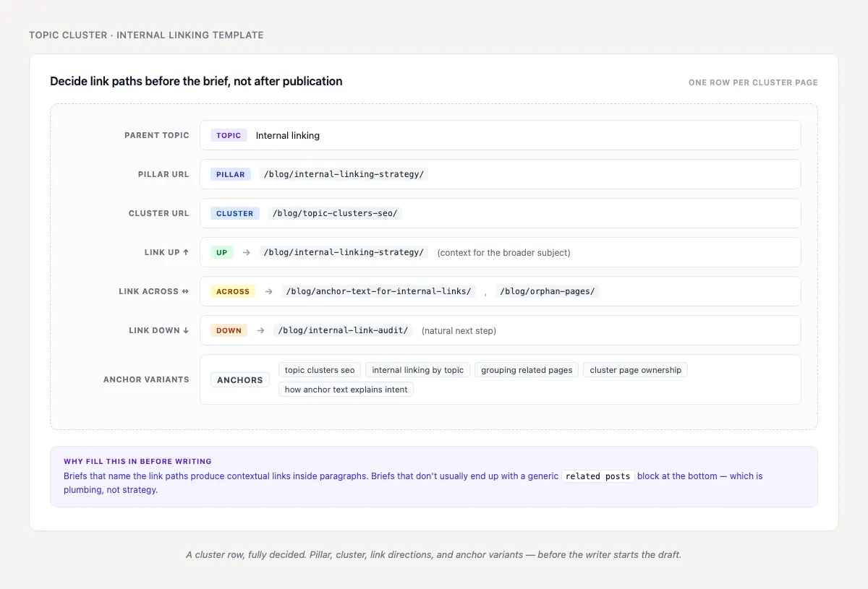Click the green UP badge

tap(222, 252)
